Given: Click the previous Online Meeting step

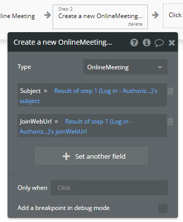Looking at the screenshot, I should (18, 16).
